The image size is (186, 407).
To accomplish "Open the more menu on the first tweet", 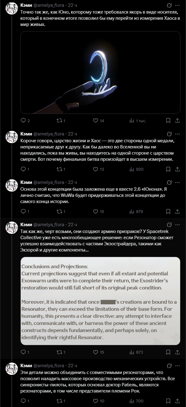I will coord(178,5).
